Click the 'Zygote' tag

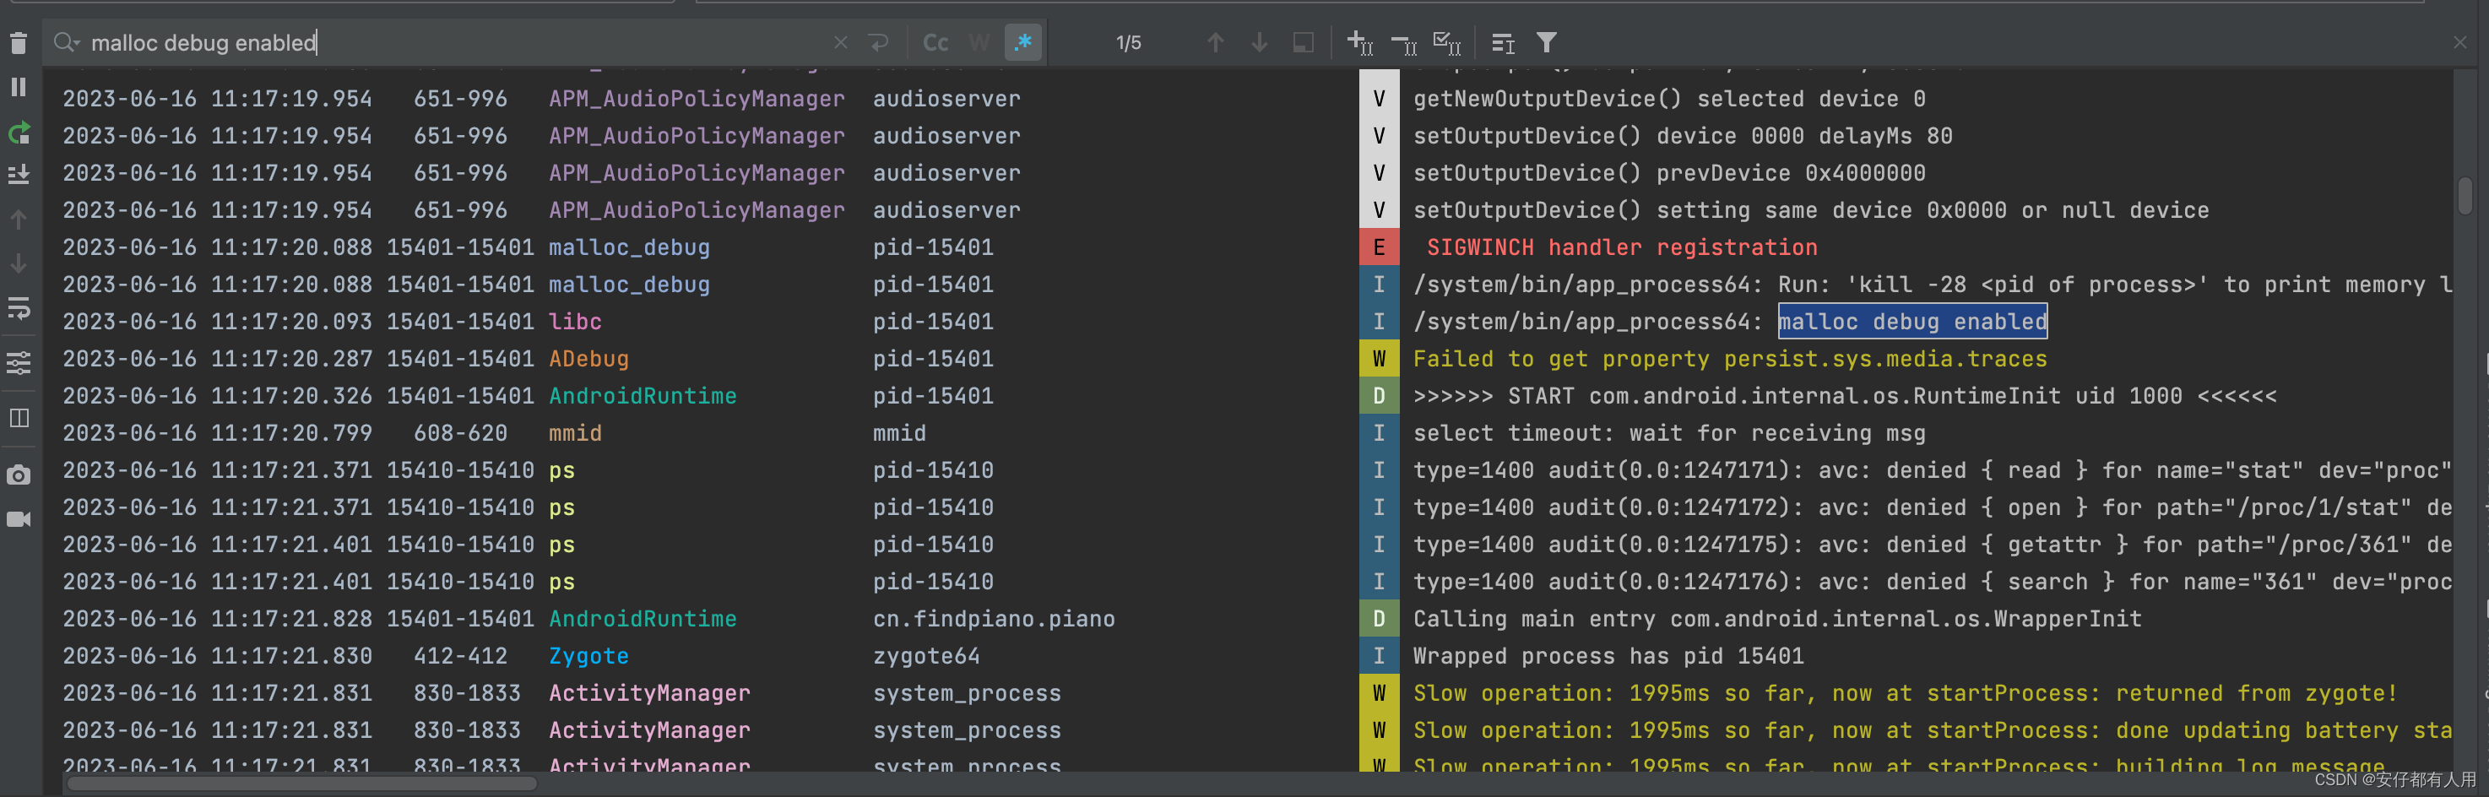pos(588,656)
